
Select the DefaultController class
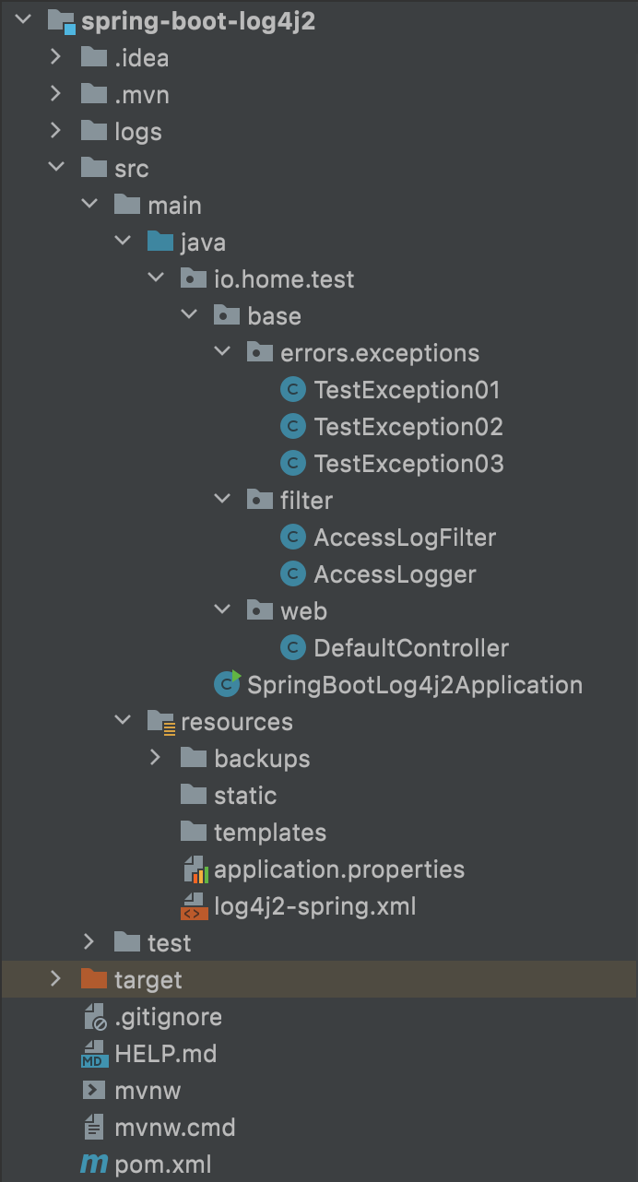[x=411, y=648]
